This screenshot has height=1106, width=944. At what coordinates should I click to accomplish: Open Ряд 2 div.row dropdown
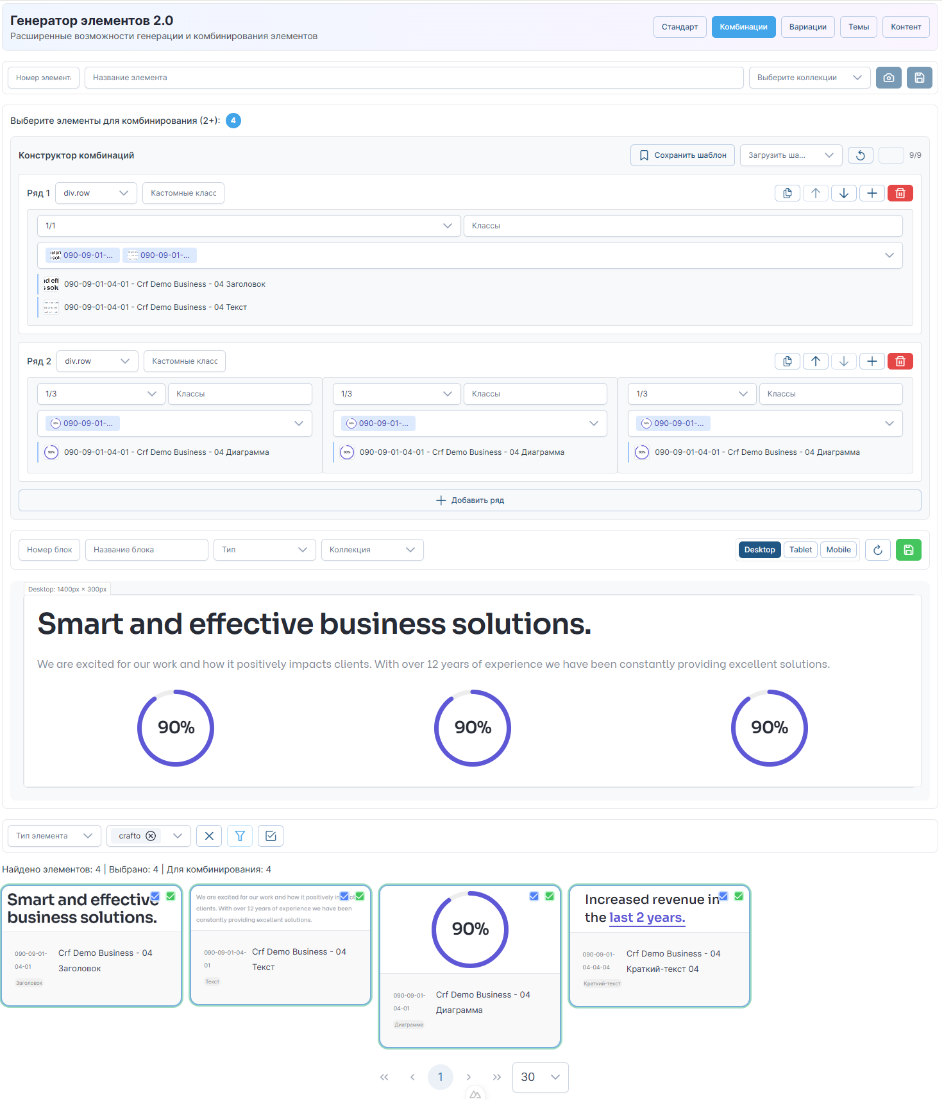coord(97,361)
